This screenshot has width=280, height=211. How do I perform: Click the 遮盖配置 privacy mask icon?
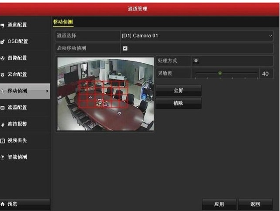3,108
